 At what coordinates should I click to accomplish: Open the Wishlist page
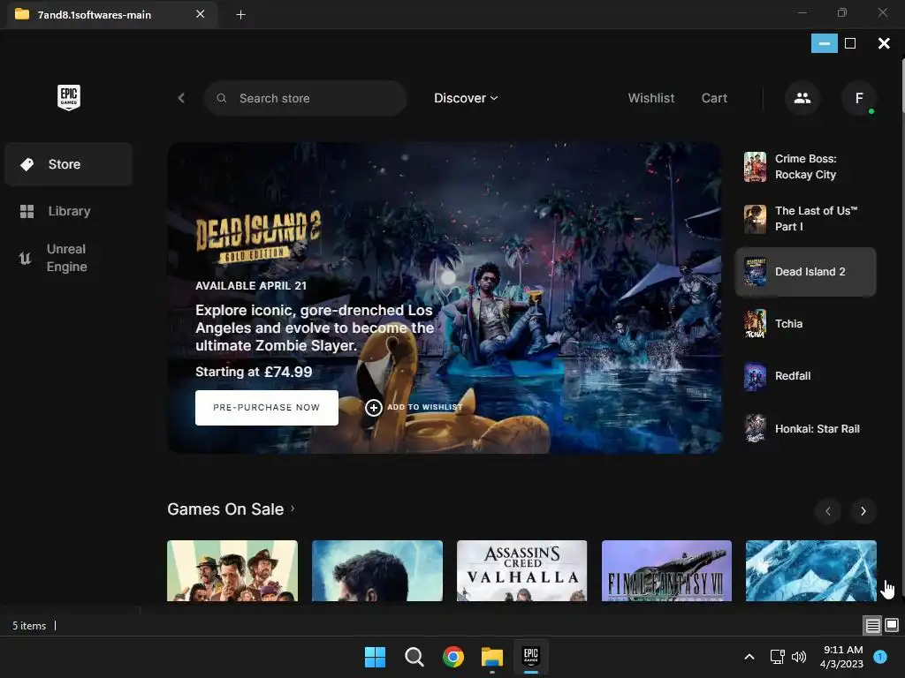[x=651, y=98]
